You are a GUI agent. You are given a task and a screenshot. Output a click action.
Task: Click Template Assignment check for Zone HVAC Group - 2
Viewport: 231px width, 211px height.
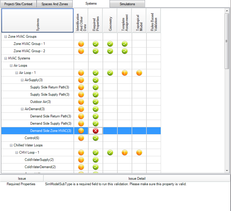(125, 51)
